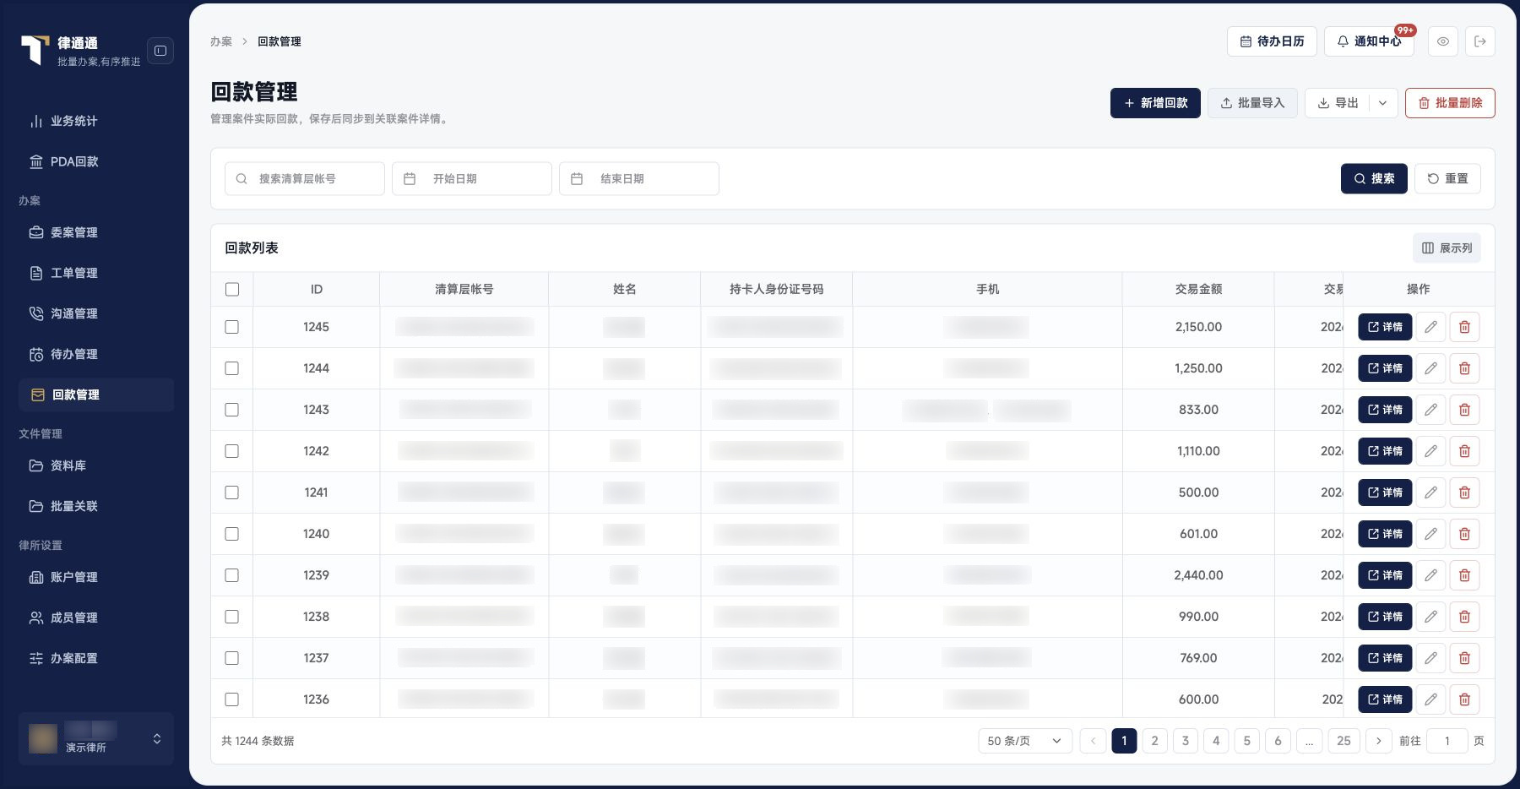Image resolution: width=1520 pixels, height=789 pixels.
Task: Select checkbox of record 1241
Action: [232, 492]
